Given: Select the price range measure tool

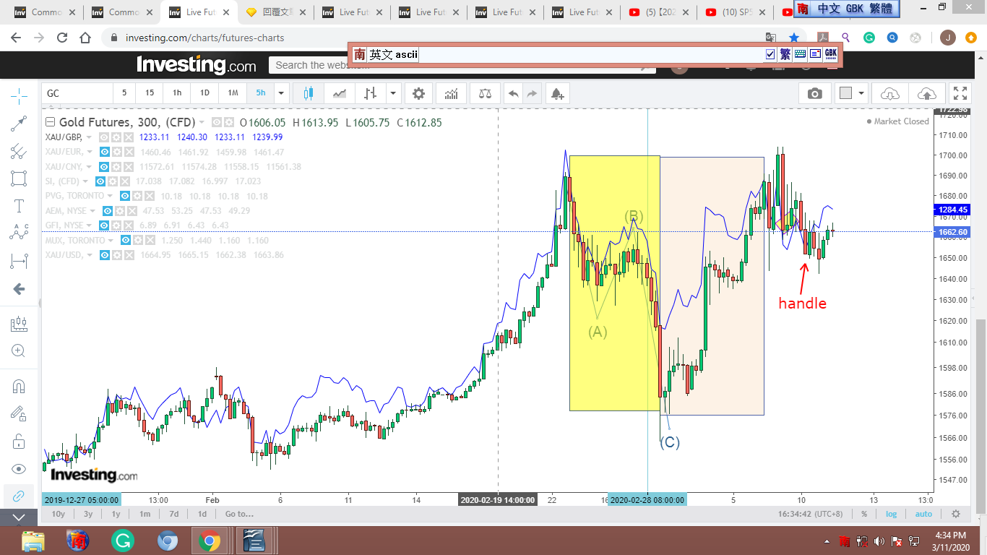Looking at the screenshot, I should click(20, 260).
